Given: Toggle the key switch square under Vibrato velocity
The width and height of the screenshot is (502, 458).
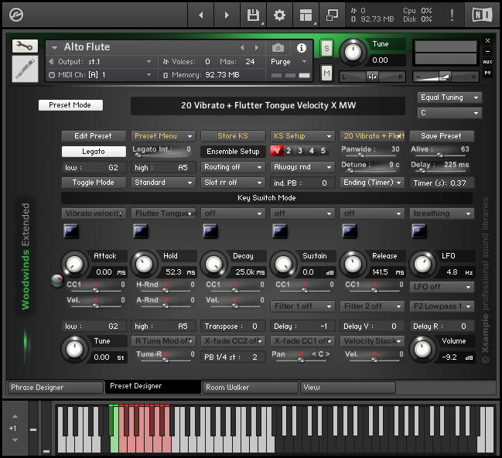Looking at the screenshot, I should [x=70, y=231].
